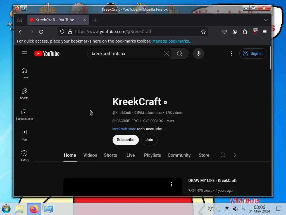Viewport: 286px width, 215px height.
Task: Click the featured video player thumbnail
Action: tap(122, 187)
